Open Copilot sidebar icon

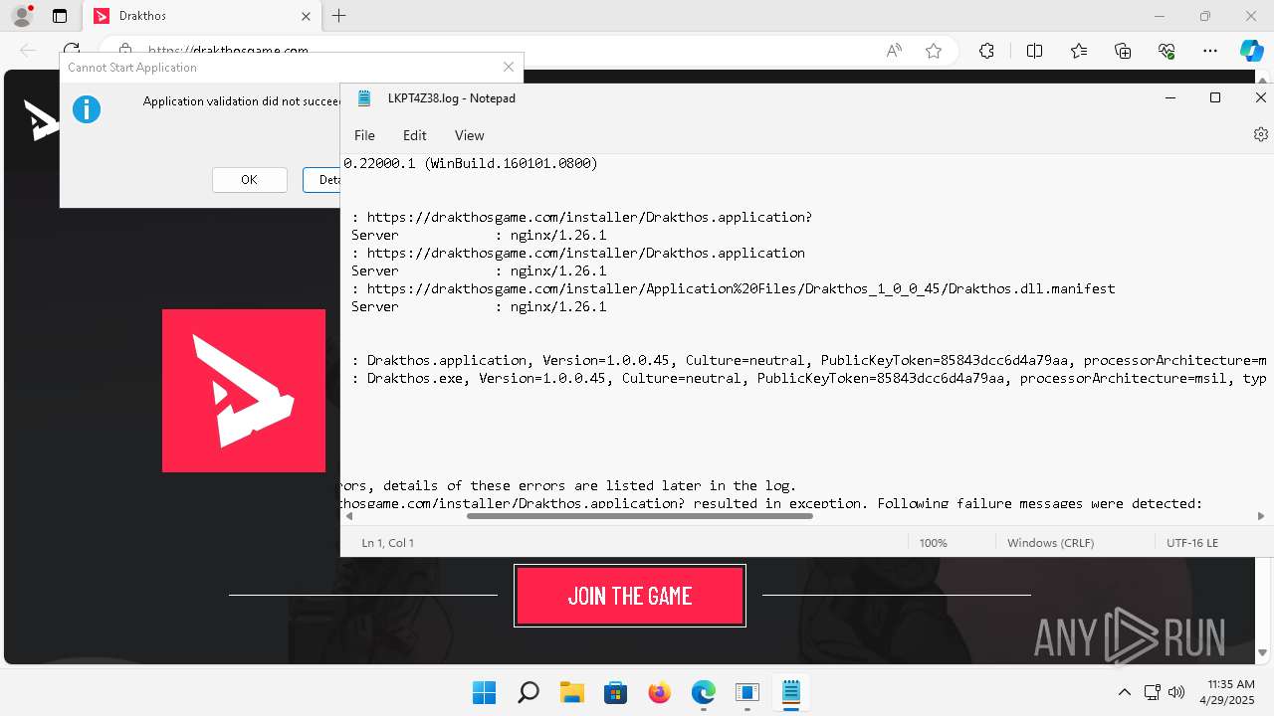1251,51
